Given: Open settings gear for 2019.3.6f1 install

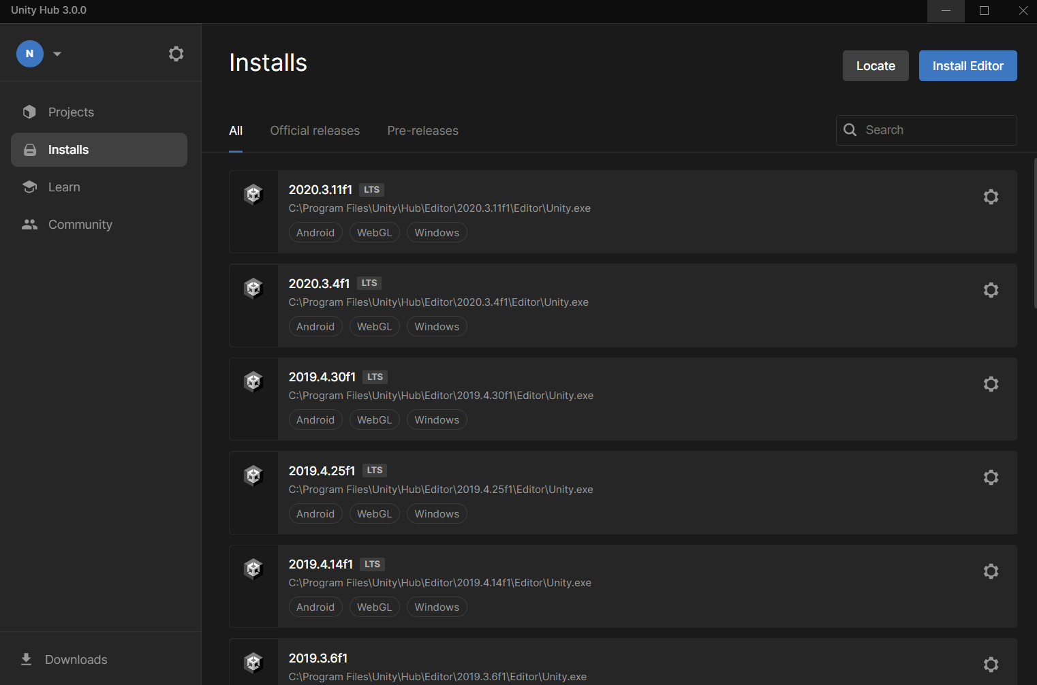Looking at the screenshot, I should [991, 665].
